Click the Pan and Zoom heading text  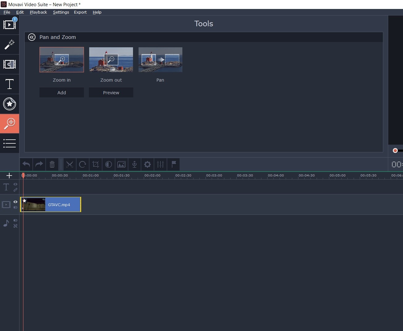(x=58, y=37)
